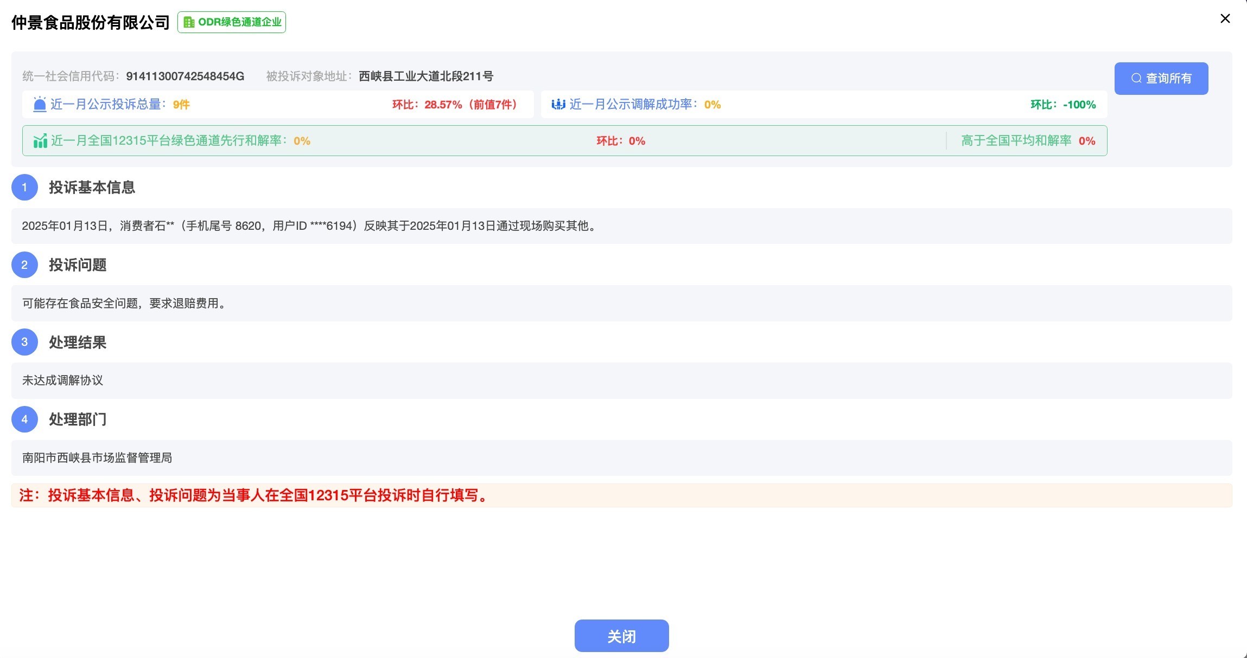Image resolution: width=1247 pixels, height=658 pixels.
Task: Click the numbered circle 4 step icon
Action: (x=24, y=420)
